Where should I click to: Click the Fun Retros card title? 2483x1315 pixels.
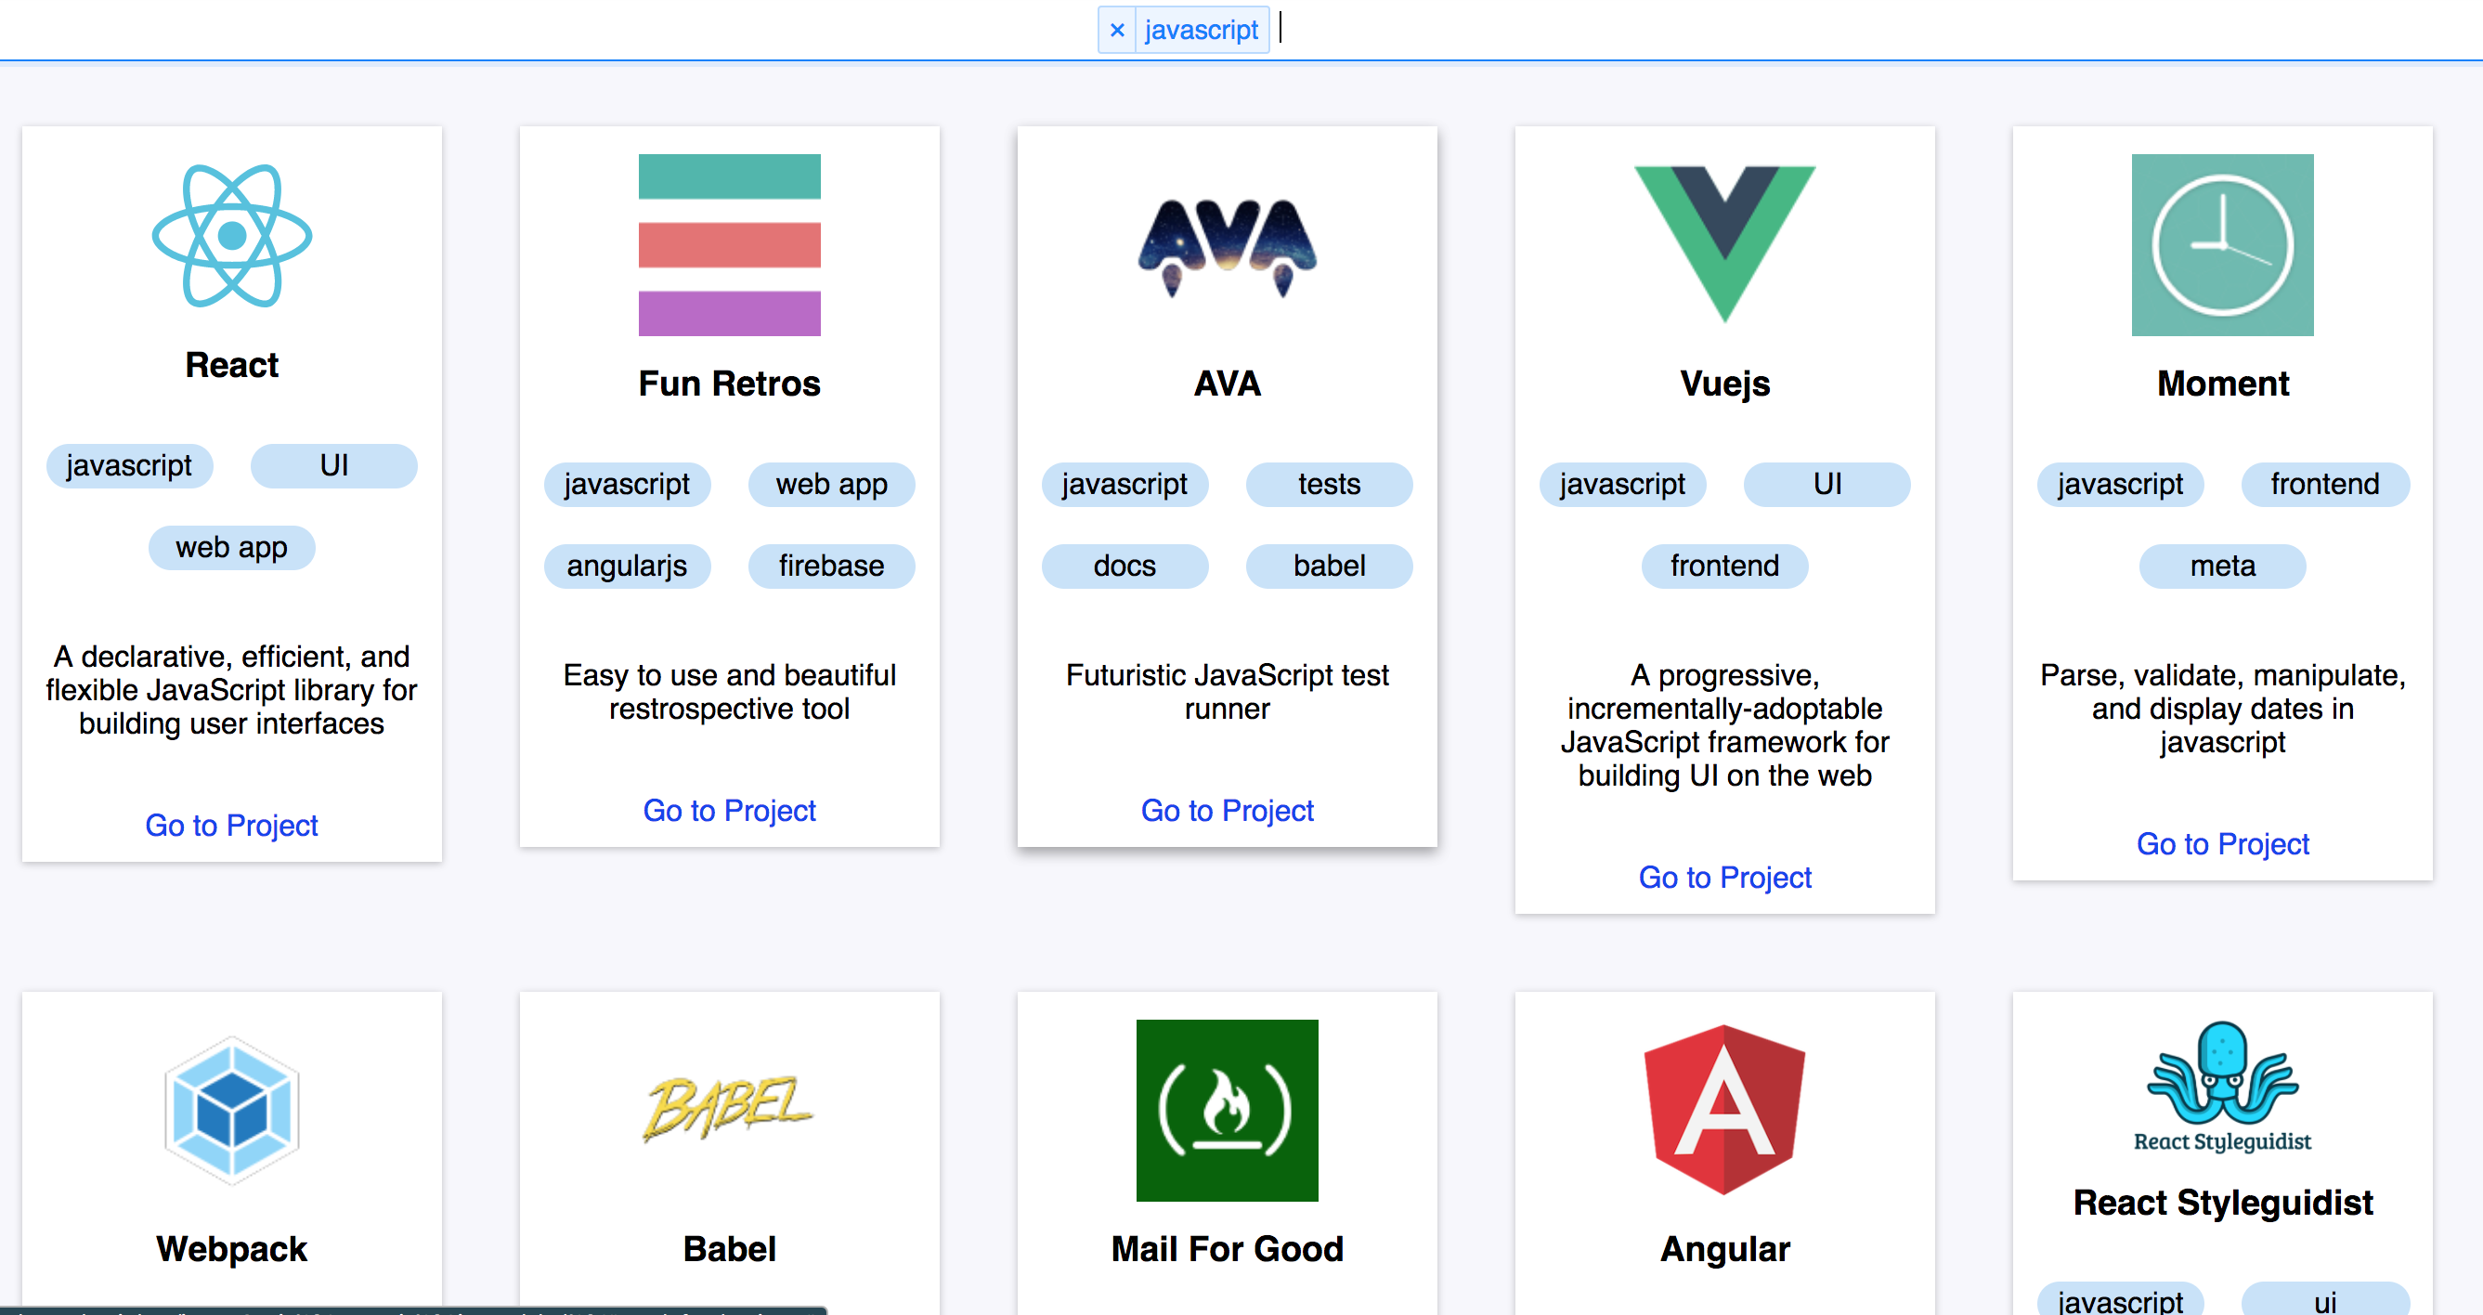pyautogui.click(x=730, y=384)
